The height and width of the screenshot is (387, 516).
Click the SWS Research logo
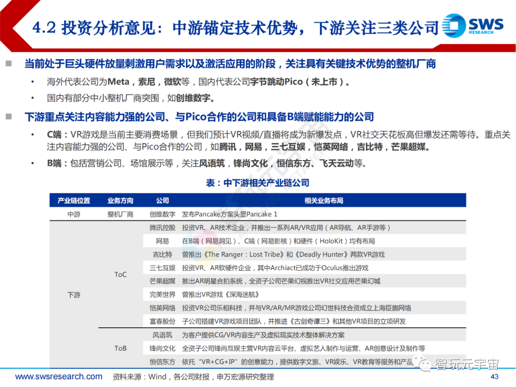(473, 25)
